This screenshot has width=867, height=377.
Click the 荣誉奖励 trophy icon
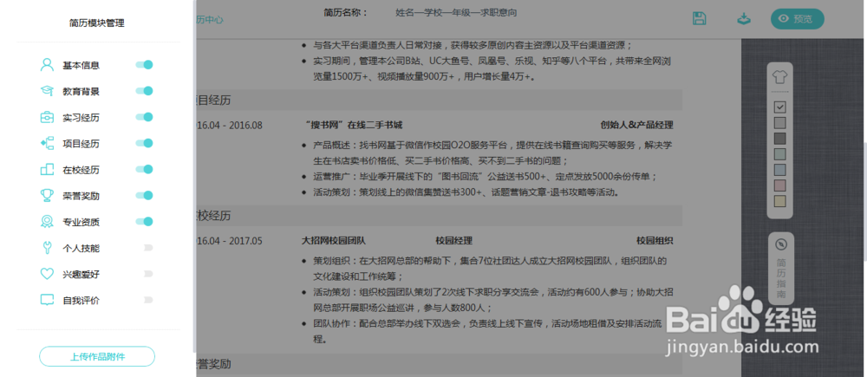click(x=47, y=196)
